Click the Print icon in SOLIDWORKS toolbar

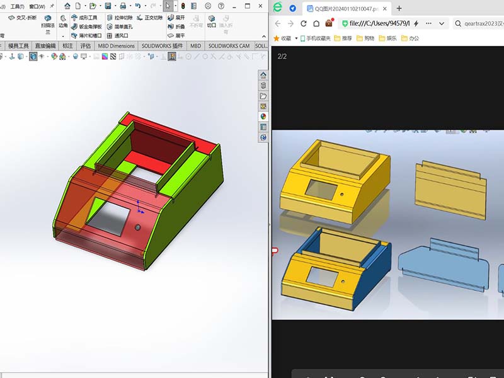pyautogui.click(x=122, y=6)
